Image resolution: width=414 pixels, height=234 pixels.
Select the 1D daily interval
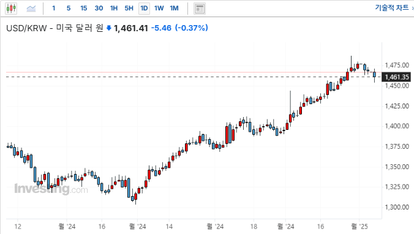144,9
